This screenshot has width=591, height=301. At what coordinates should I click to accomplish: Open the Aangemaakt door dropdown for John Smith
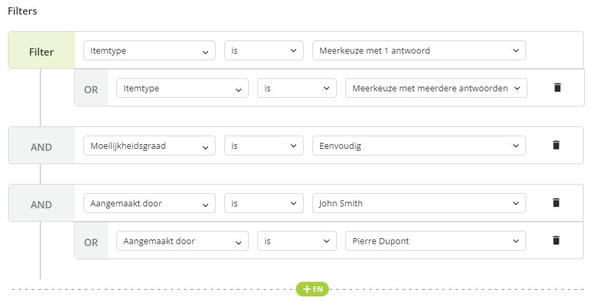(150, 204)
